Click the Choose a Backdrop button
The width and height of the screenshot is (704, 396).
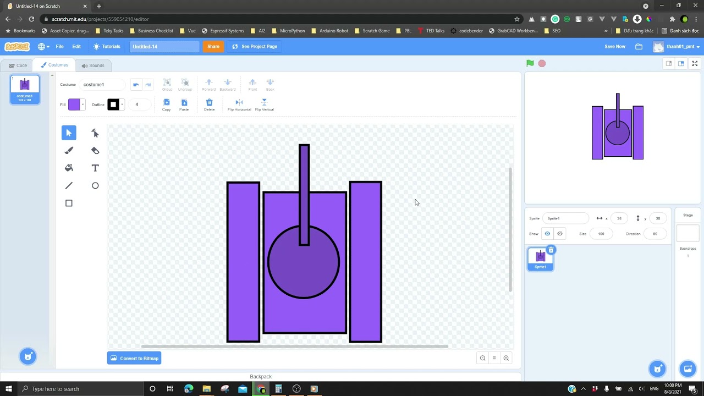687,369
